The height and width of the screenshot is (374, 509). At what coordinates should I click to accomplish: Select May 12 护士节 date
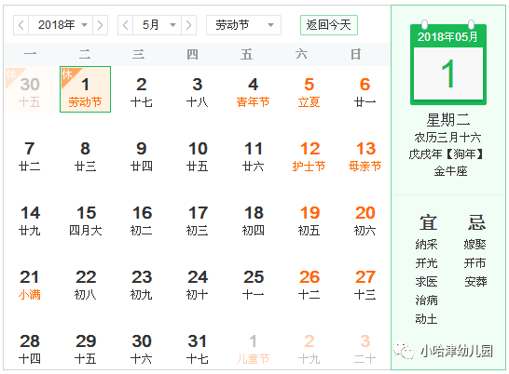310,156
